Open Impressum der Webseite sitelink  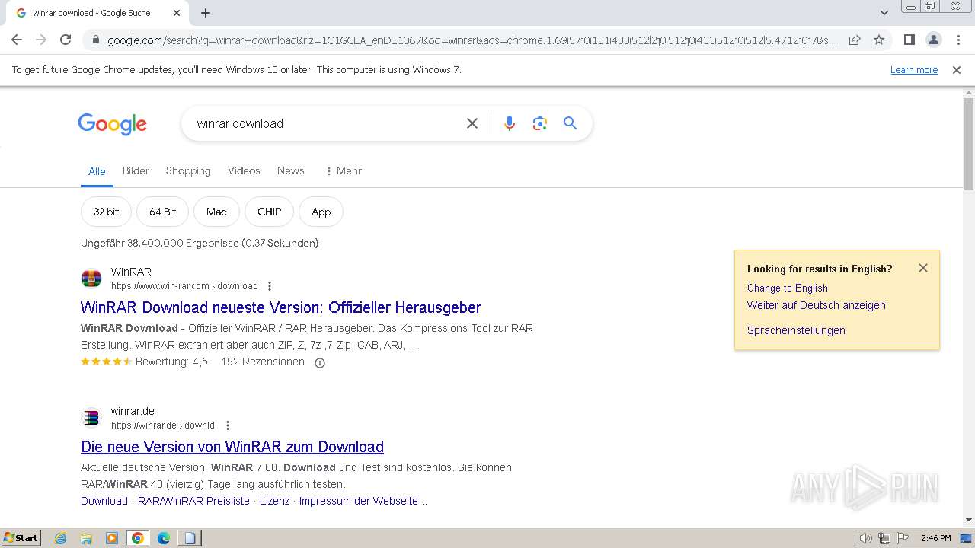click(363, 501)
